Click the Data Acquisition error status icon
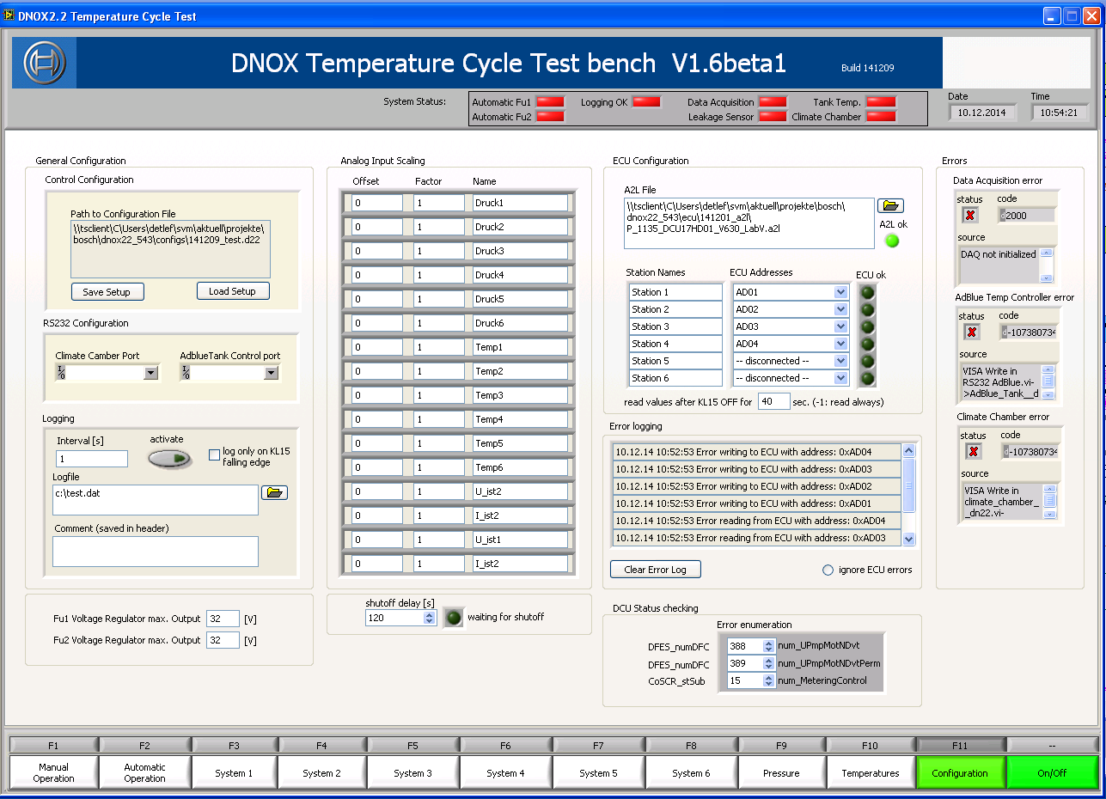The height and width of the screenshot is (799, 1106). [x=970, y=215]
